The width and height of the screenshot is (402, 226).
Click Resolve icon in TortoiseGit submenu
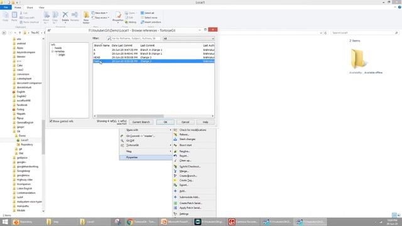[175, 151]
